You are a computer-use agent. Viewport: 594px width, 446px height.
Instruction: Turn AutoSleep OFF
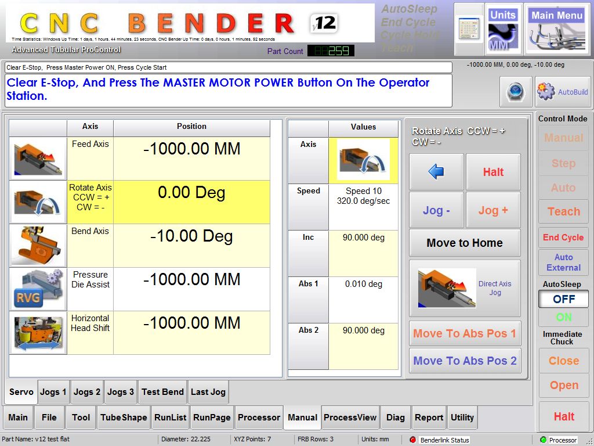[563, 299]
